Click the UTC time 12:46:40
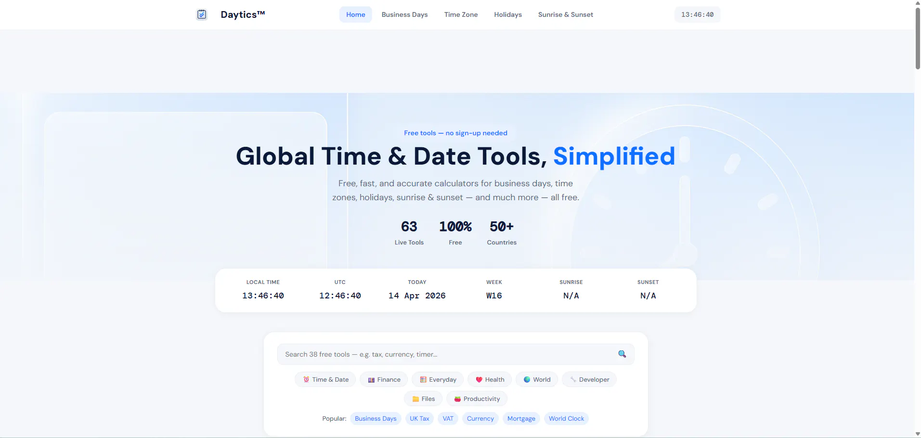The width and height of the screenshot is (921, 438). (x=340, y=296)
